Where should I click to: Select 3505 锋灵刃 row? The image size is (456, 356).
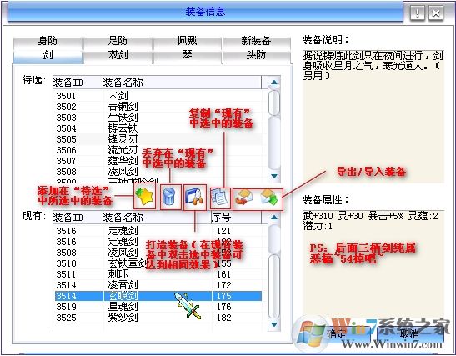[158, 139]
